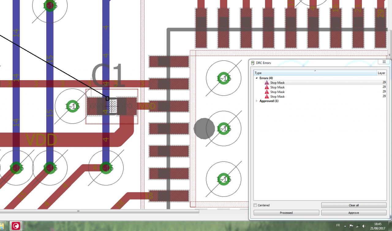
Task: Click the FR language indicator
Action: pyautogui.click(x=338, y=225)
